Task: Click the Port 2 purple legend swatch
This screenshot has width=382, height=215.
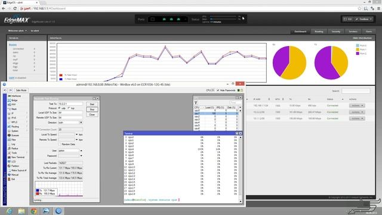Action: [358, 53]
